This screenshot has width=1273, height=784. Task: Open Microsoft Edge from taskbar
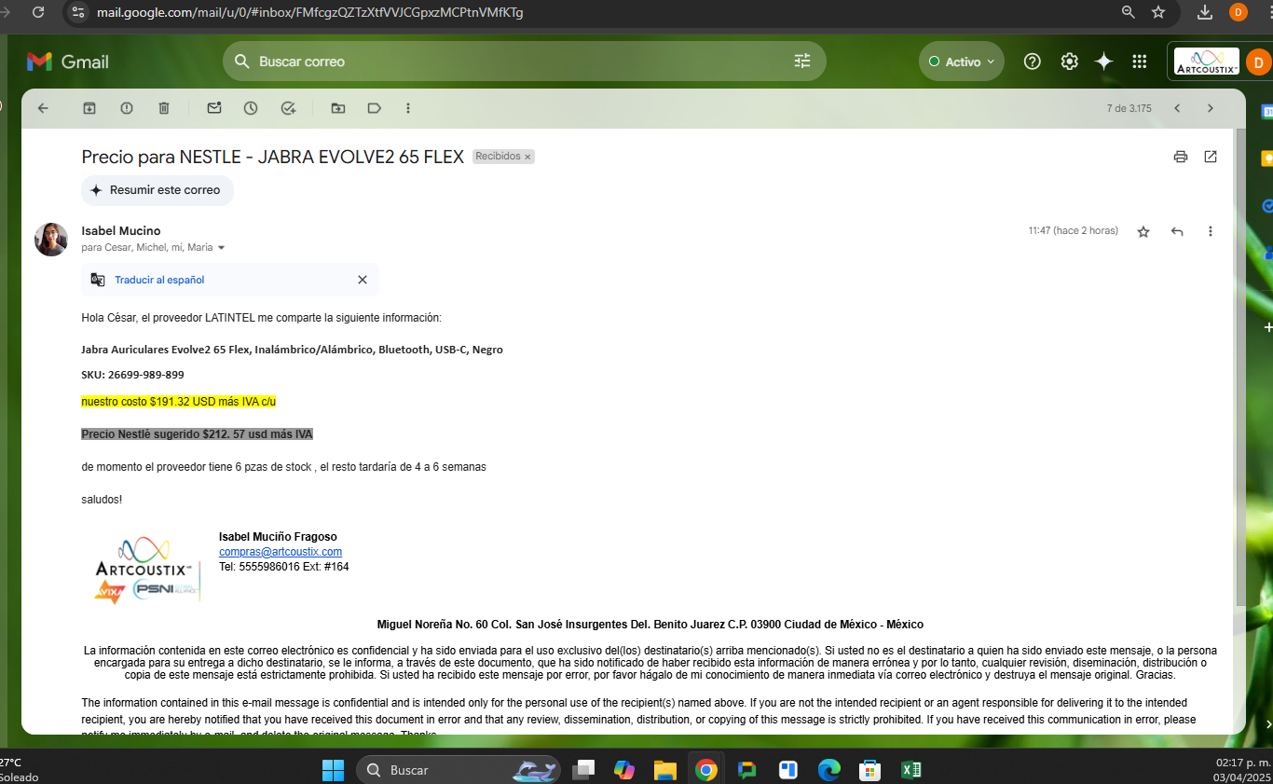point(829,770)
